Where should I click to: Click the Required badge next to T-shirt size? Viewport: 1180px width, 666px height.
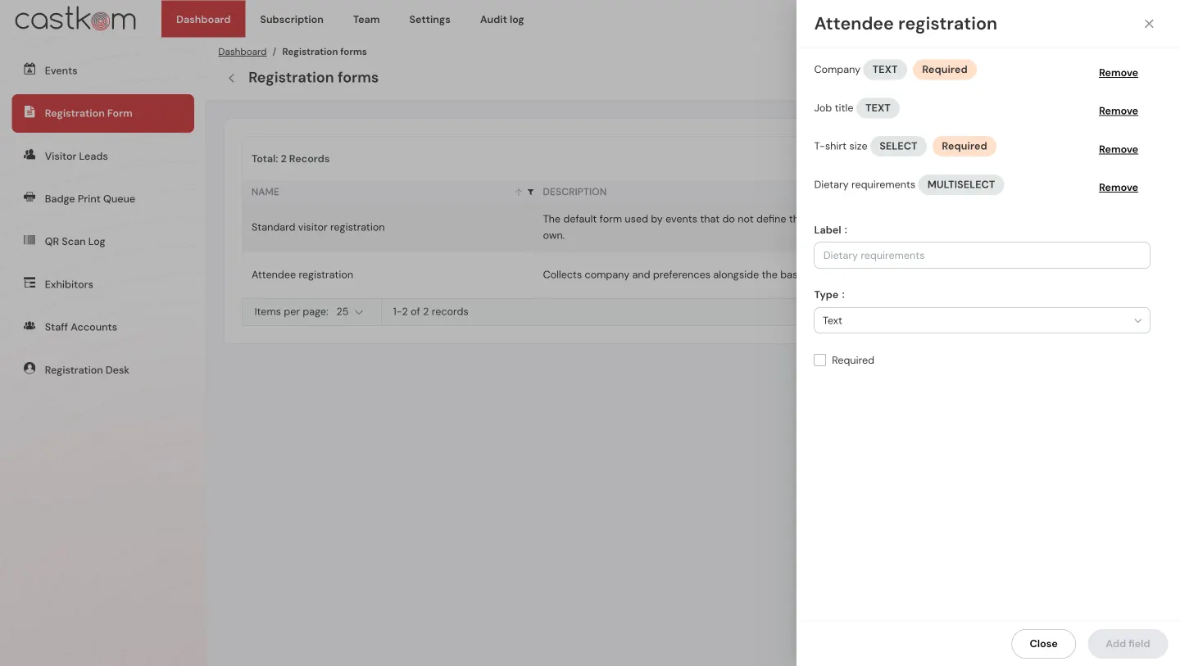(964, 146)
